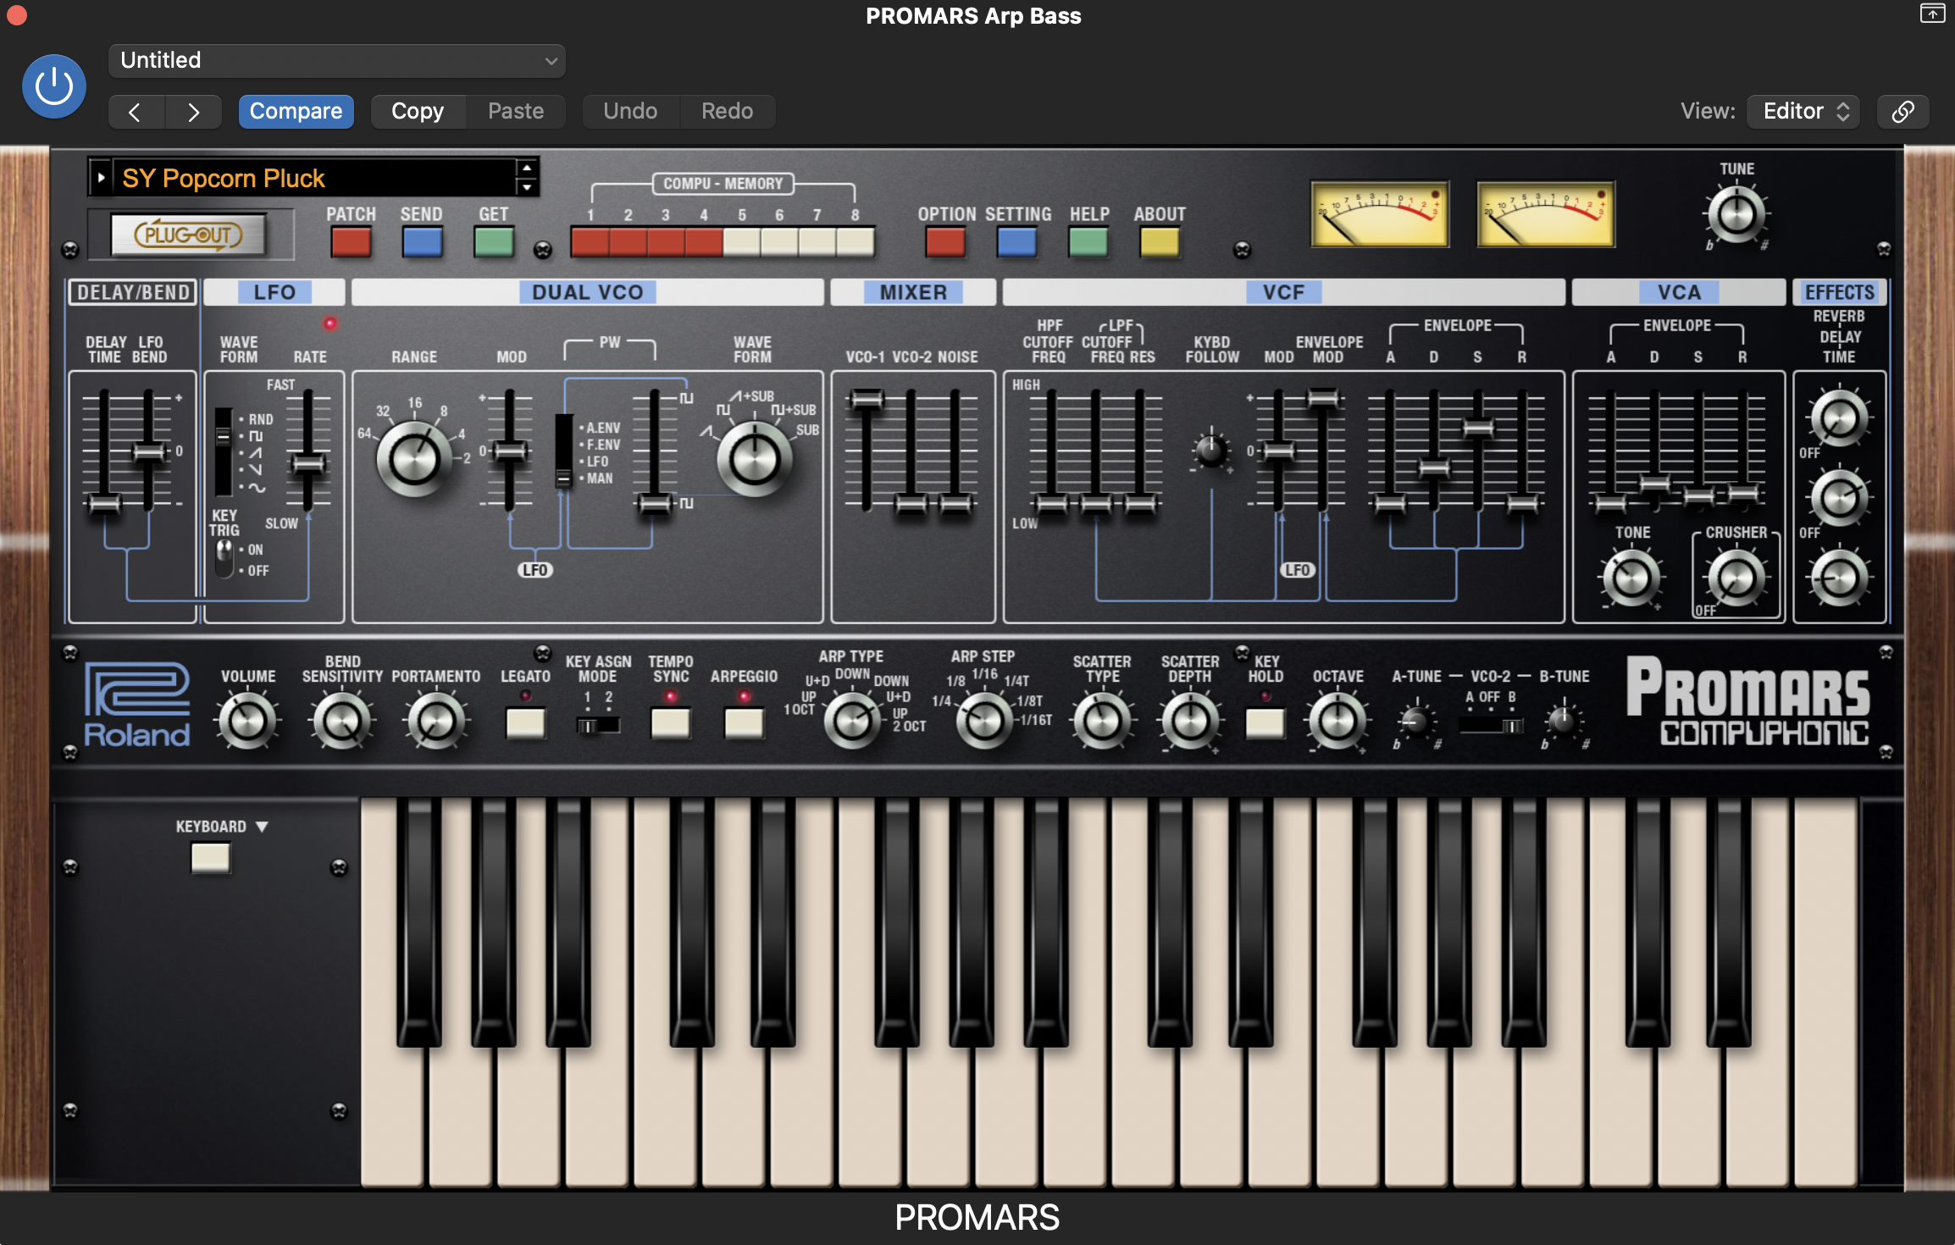Click the blue SEND button

[x=422, y=242]
